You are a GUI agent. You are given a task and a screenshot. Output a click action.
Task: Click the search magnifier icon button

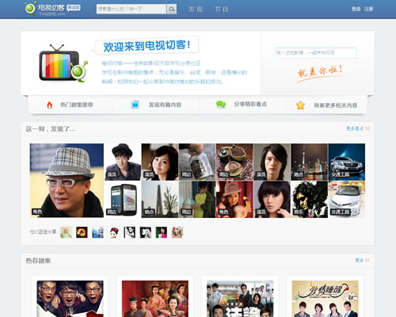click(171, 10)
